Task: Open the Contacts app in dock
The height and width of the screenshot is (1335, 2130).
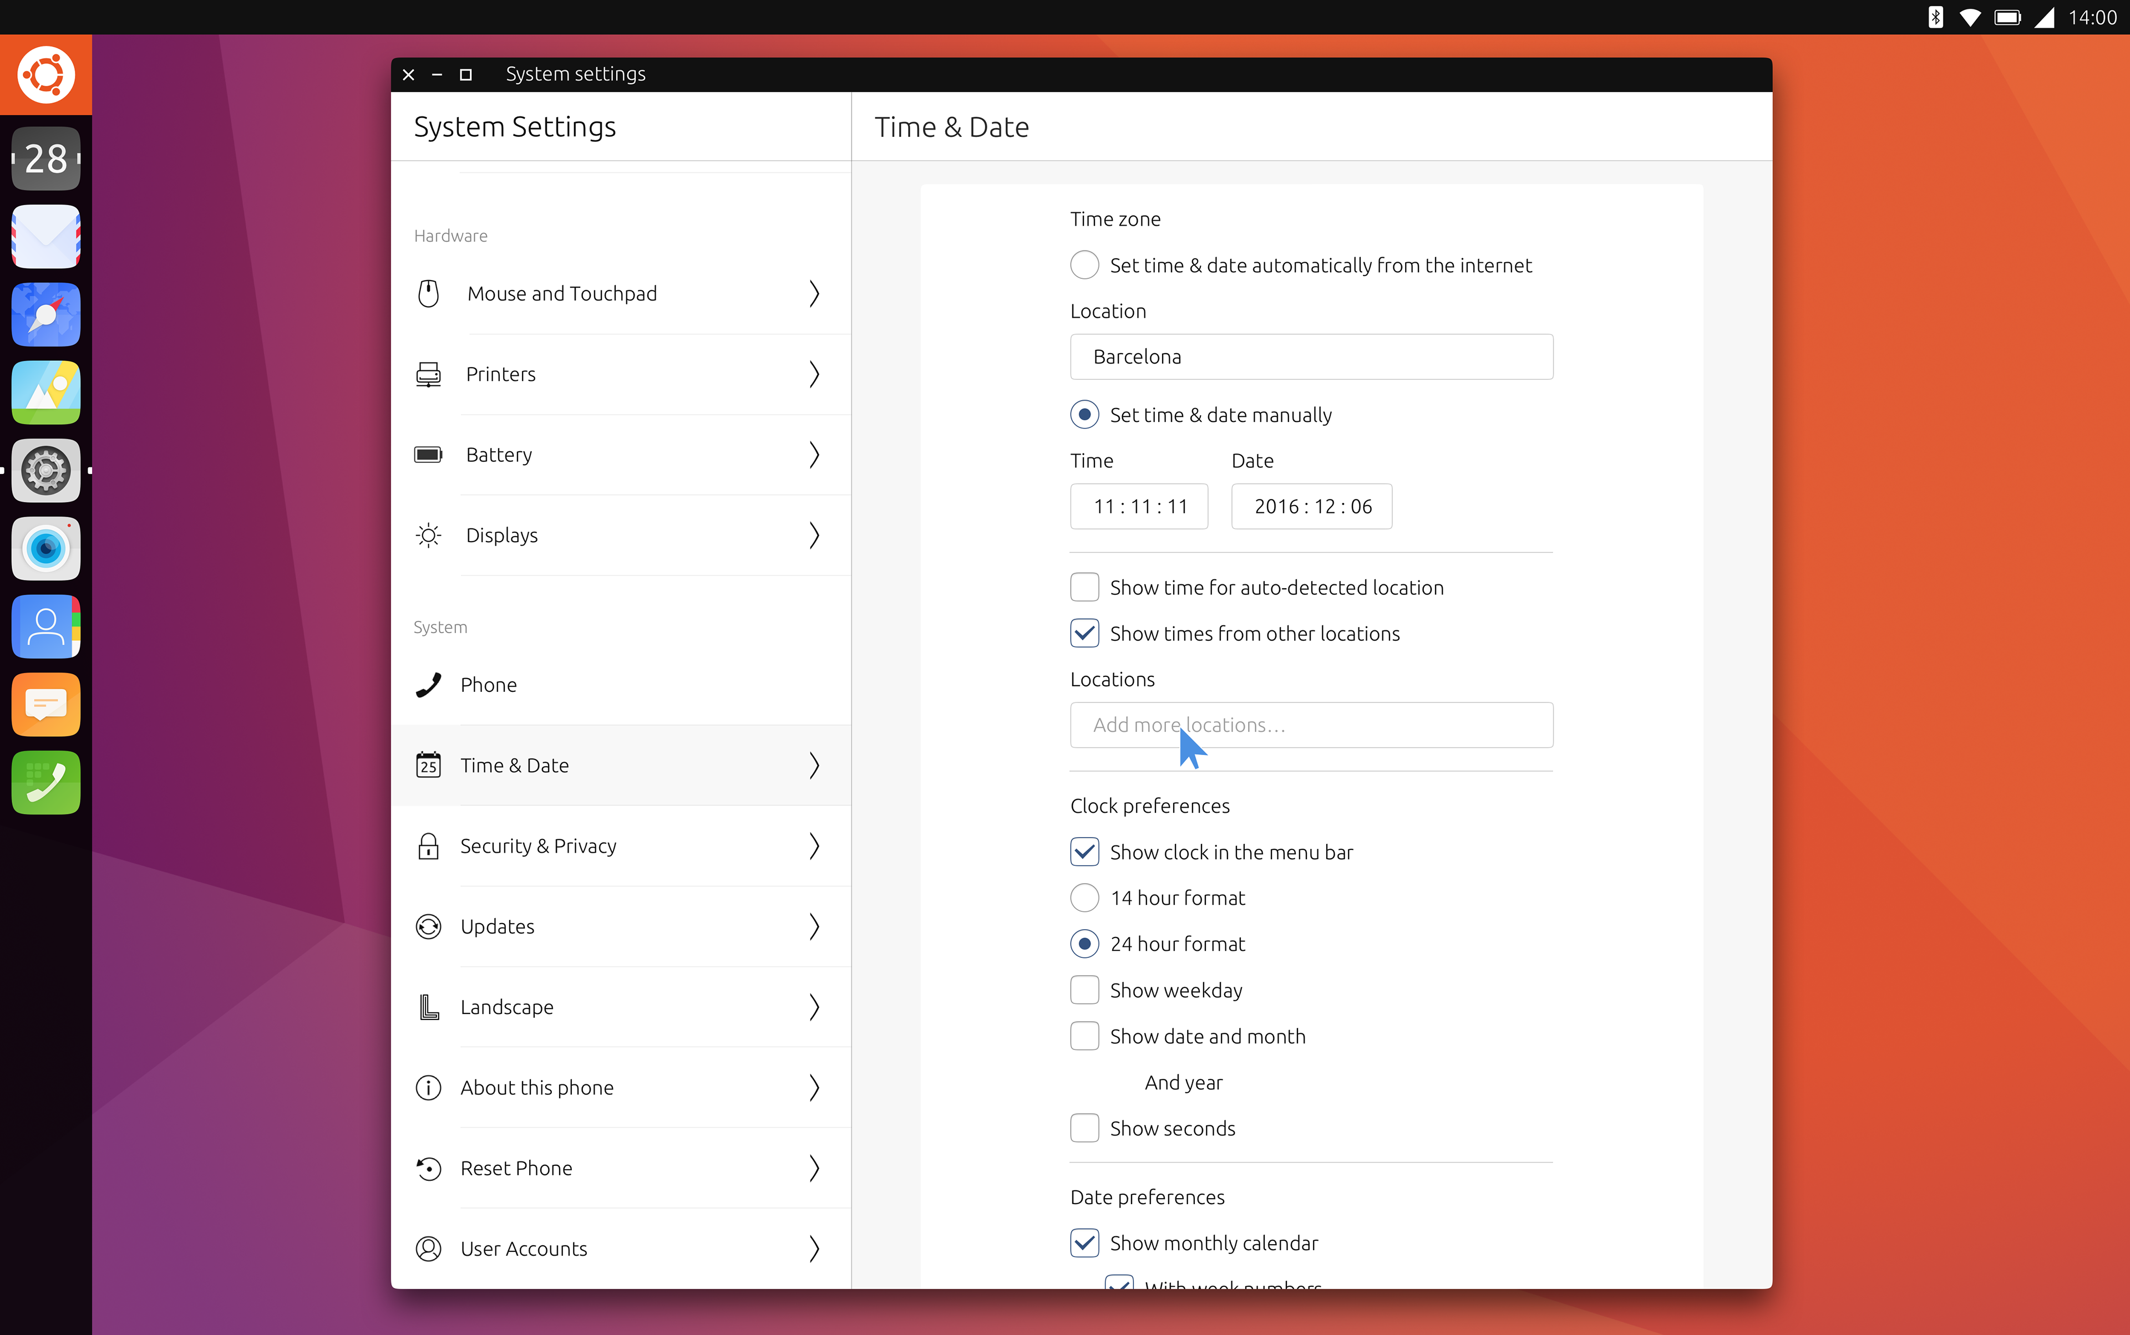Action: pyautogui.click(x=46, y=627)
